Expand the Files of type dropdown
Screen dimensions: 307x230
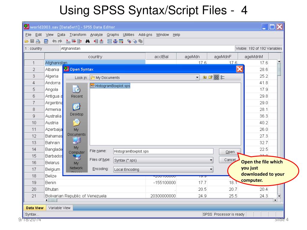click(211, 160)
